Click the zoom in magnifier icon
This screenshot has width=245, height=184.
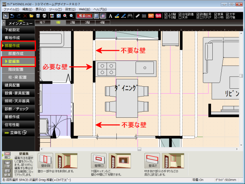coord(65,16)
